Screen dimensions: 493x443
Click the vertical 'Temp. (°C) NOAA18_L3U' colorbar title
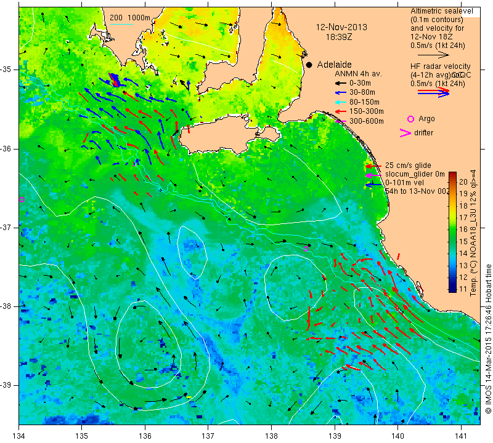pos(473,233)
